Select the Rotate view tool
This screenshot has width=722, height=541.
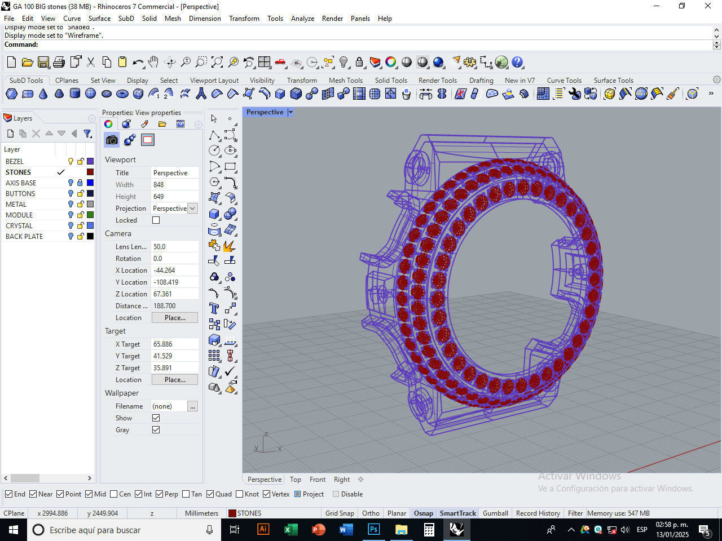pos(170,62)
